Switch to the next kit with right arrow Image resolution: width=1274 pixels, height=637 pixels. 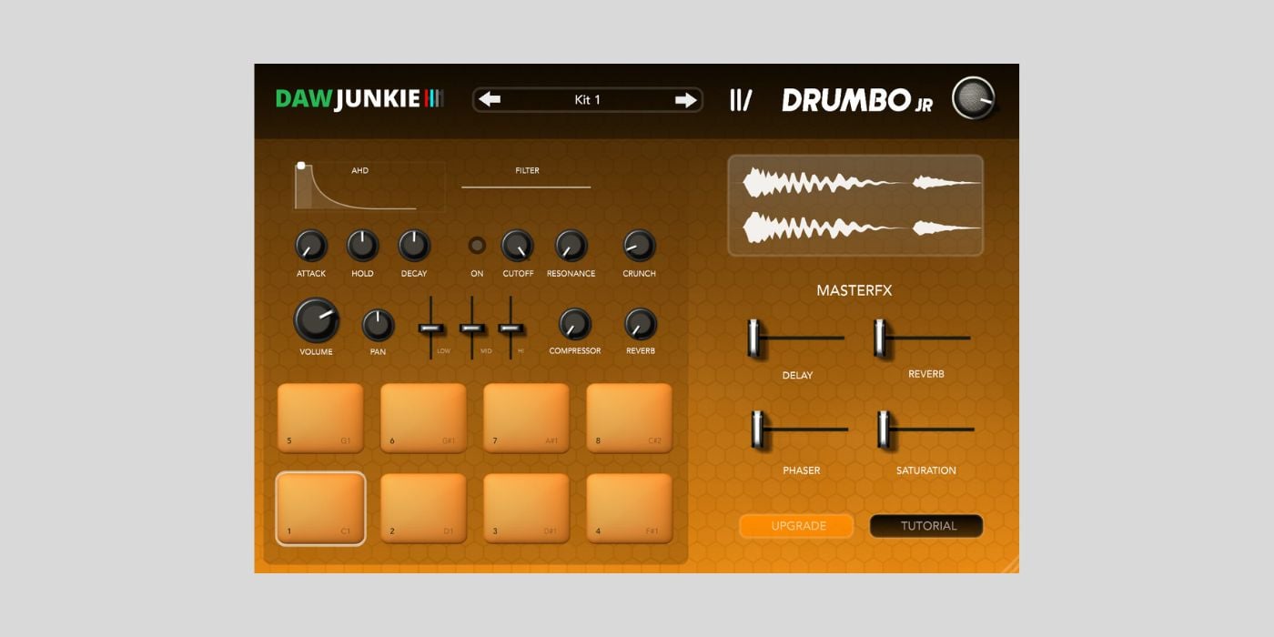click(x=685, y=99)
